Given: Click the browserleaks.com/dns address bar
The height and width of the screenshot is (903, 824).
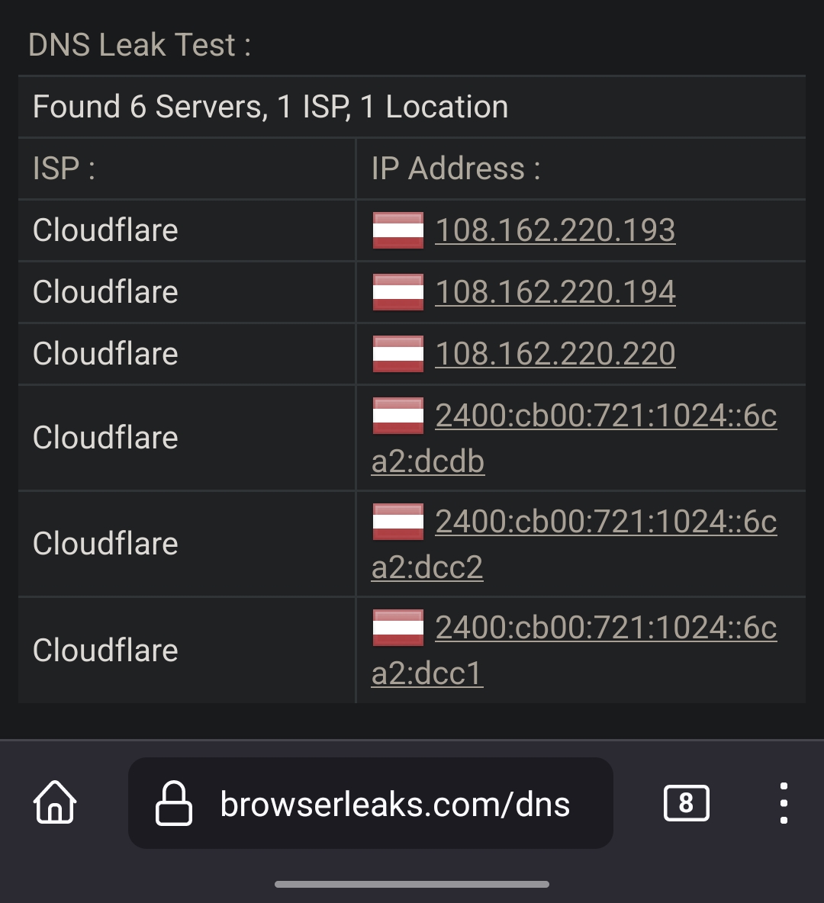Looking at the screenshot, I should [x=371, y=803].
